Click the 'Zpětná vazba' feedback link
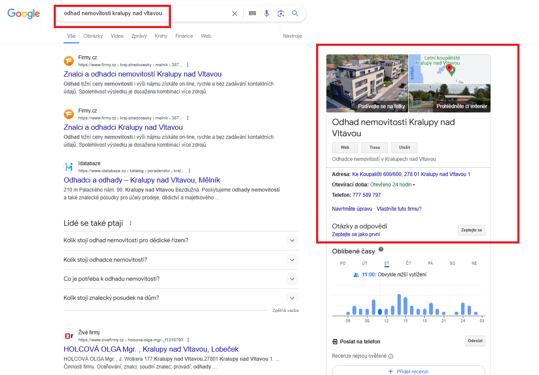Image resolution: width=539 pixels, height=375 pixels. point(286,311)
